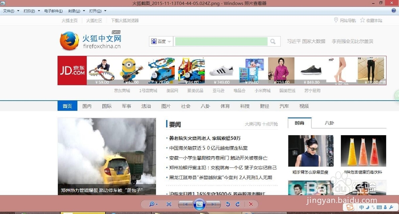This screenshot has height=214, width=399.
Task: Delete the photo with the red X
Action: pyautogui.click(x=251, y=204)
